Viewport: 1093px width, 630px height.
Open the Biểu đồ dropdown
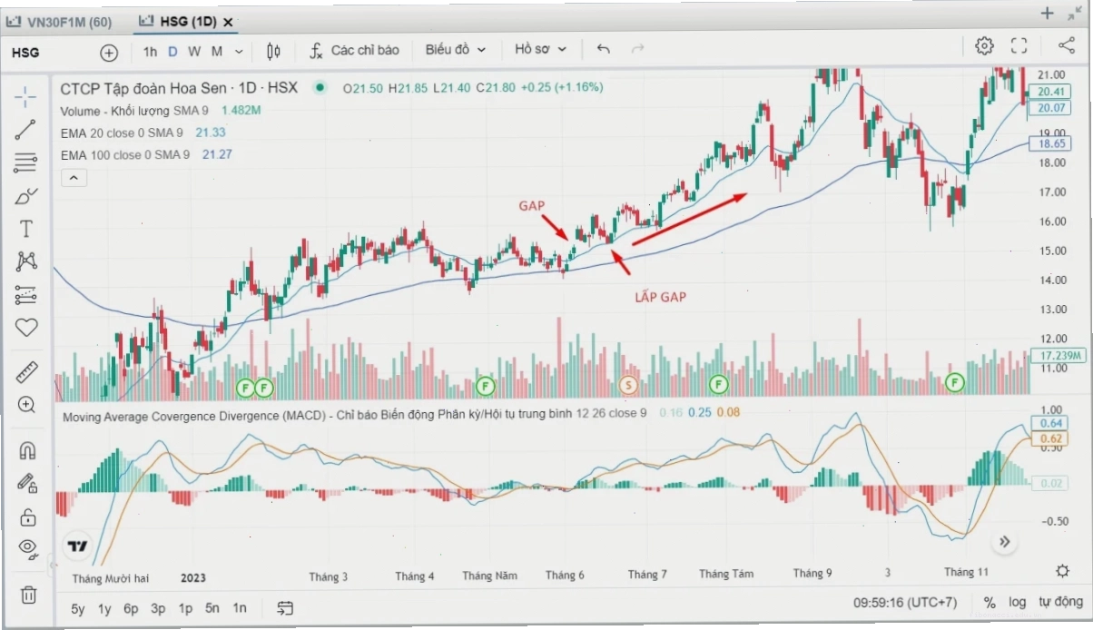coord(456,50)
